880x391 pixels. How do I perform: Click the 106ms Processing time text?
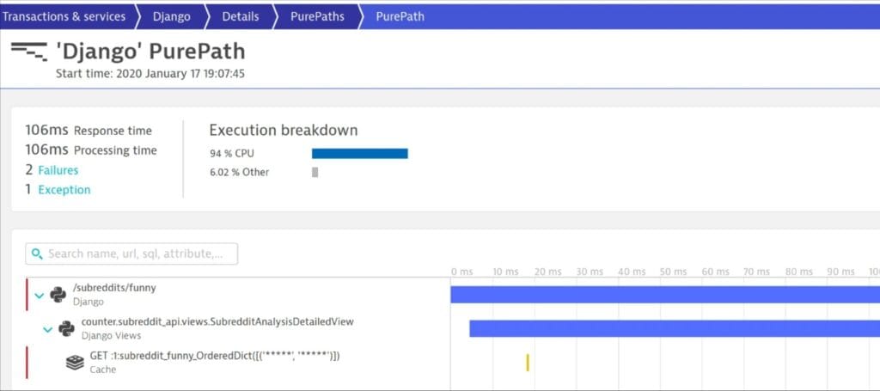click(91, 150)
